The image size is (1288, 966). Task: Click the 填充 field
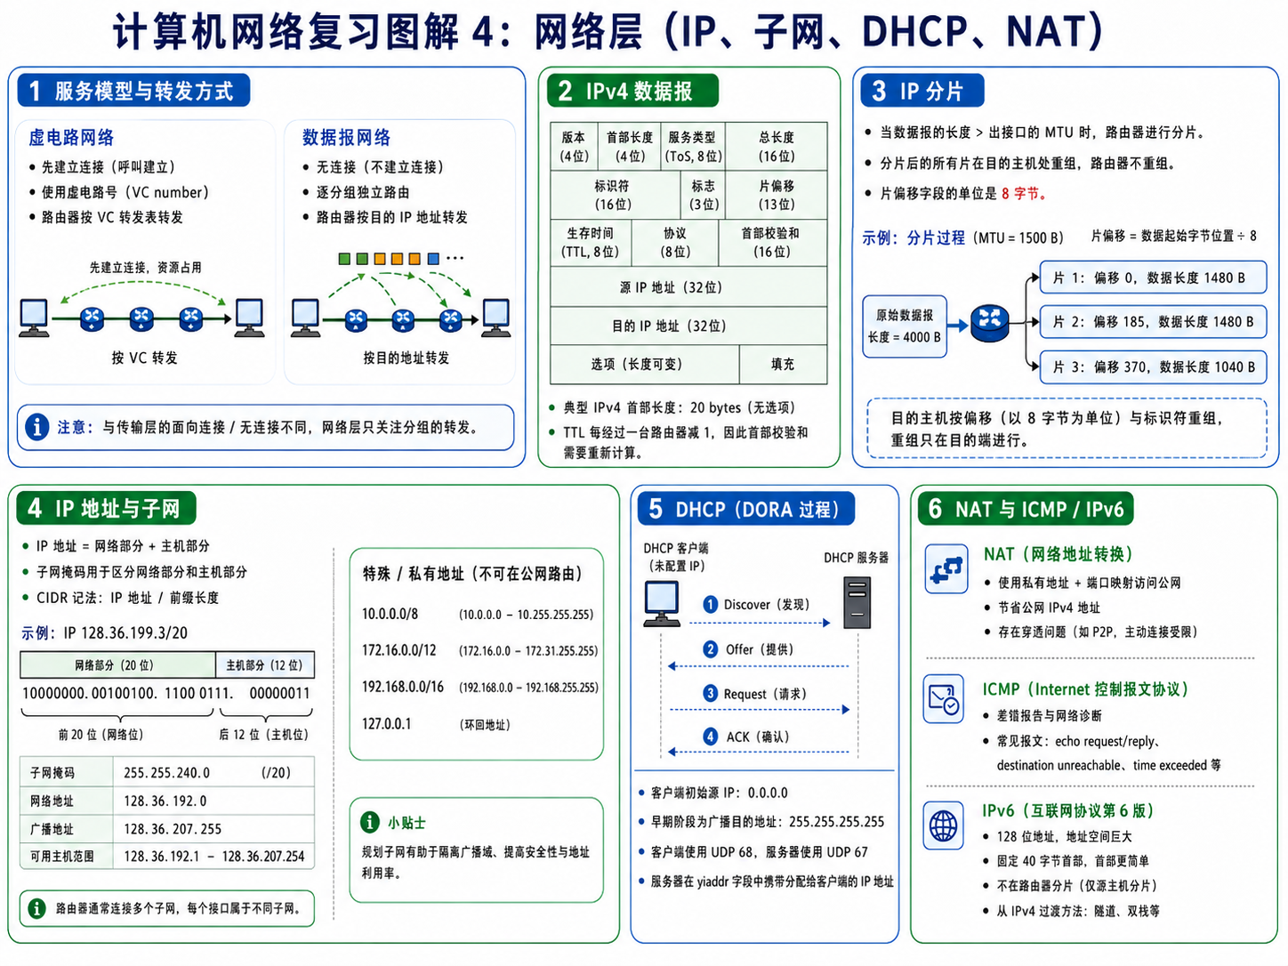[784, 364]
